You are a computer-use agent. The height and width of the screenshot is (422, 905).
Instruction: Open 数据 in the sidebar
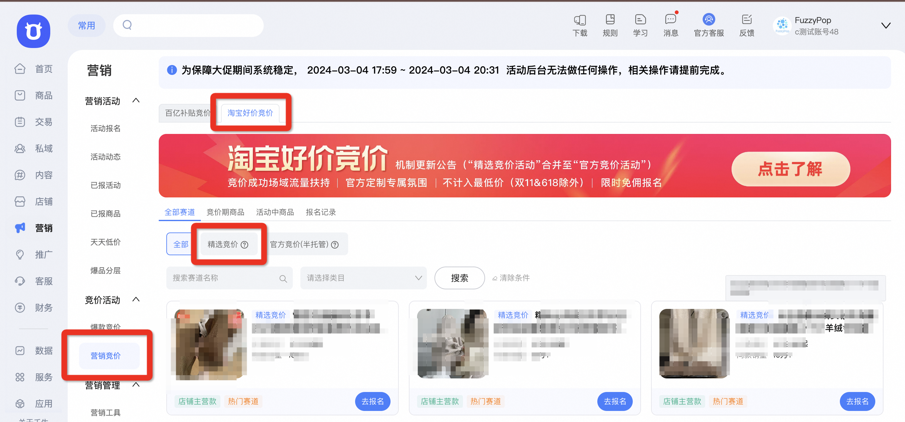point(34,350)
